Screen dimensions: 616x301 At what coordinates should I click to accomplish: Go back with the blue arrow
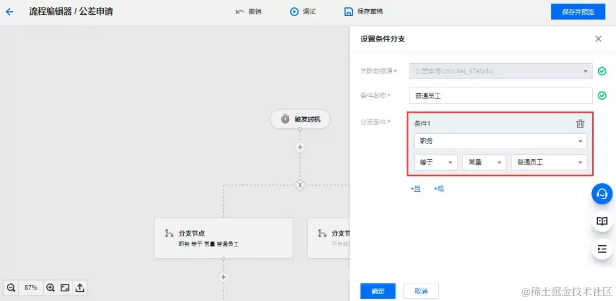coord(10,12)
